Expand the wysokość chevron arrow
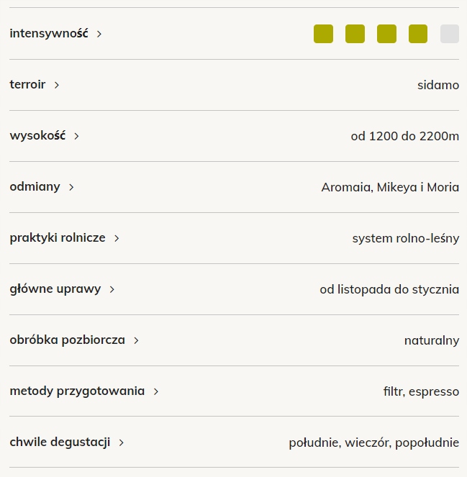Image resolution: width=467 pixels, height=477 pixels. coord(77,136)
